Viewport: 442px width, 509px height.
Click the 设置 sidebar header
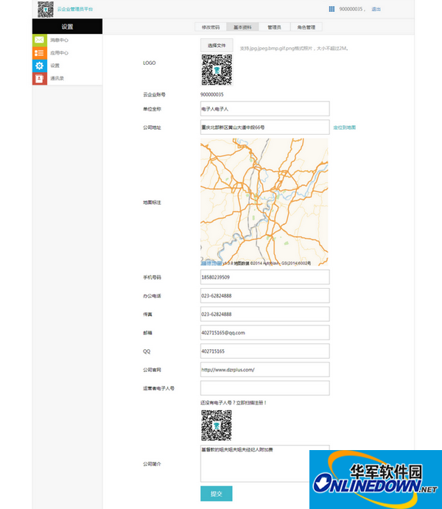click(67, 27)
